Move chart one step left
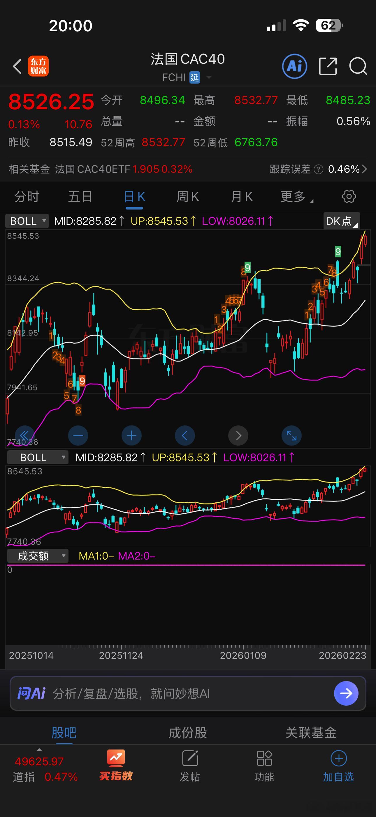 point(185,435)
